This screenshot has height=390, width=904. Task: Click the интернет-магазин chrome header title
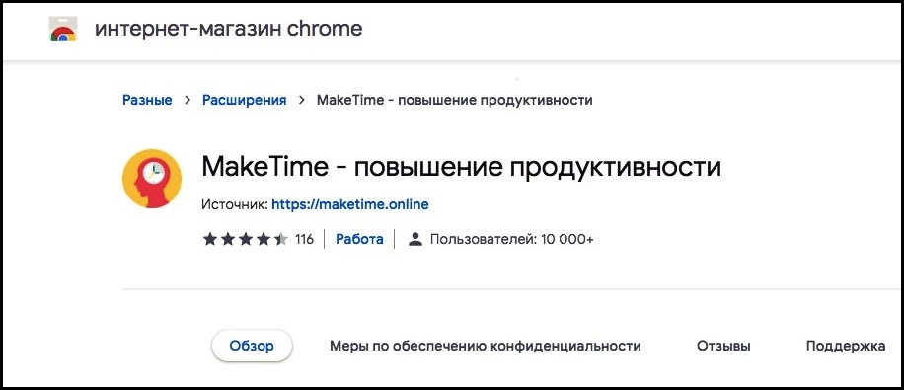point(228,29)
